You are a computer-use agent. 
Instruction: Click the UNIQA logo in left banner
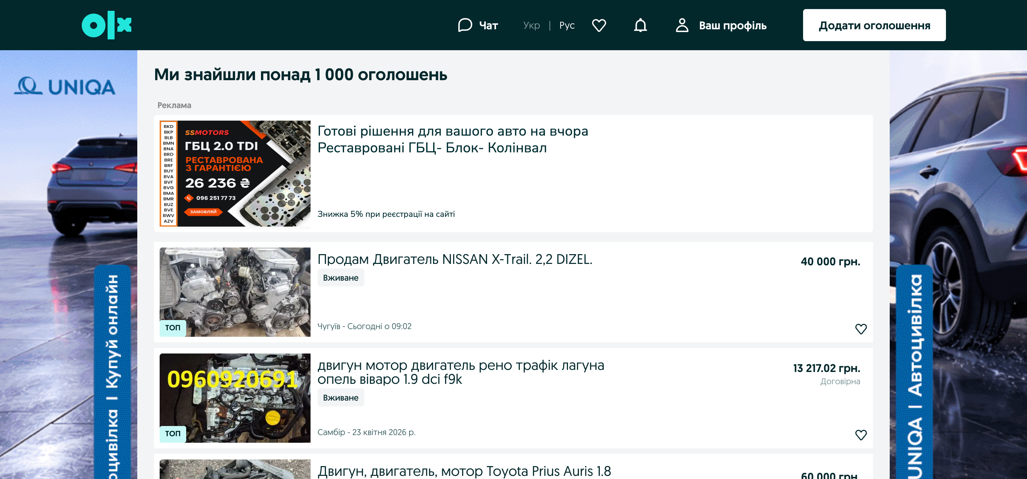coord(65,86)
